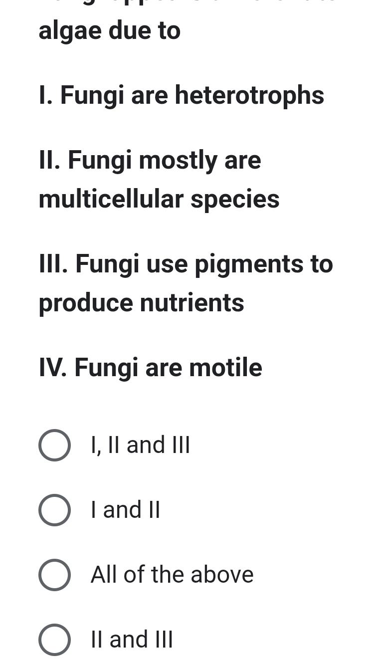Click statement 'Fungi are motile'

pos(168,368)
